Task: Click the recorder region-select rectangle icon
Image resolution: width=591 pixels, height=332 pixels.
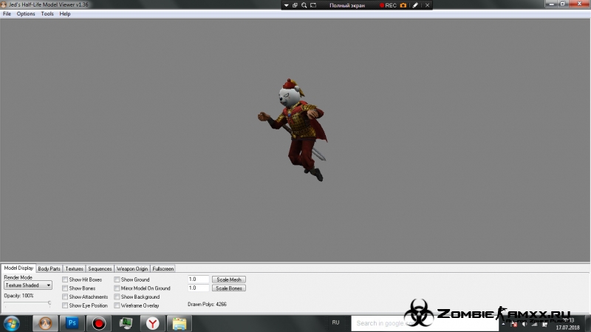Action: tap(313, 5)
